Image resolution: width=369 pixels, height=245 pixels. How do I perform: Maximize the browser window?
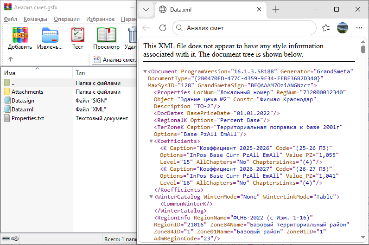(x=337, y=9)
